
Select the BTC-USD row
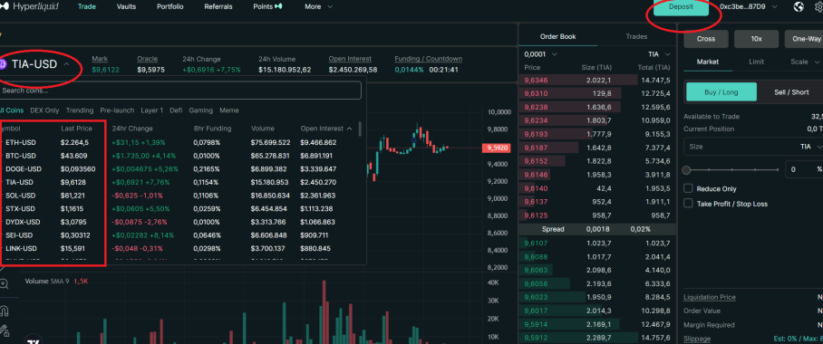point(179,156)
